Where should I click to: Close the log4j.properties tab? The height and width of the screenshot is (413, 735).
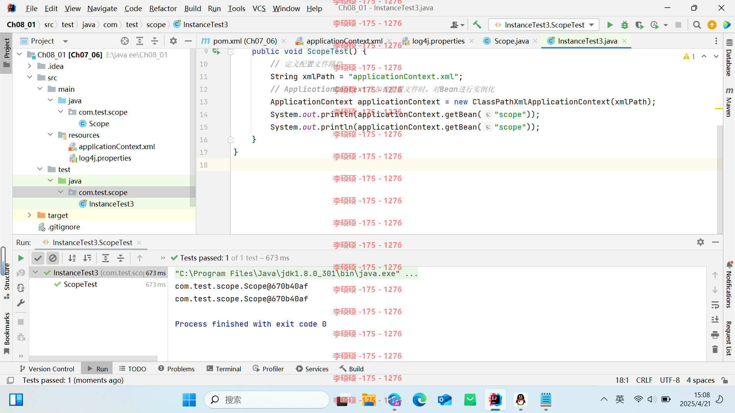[472, 41]
